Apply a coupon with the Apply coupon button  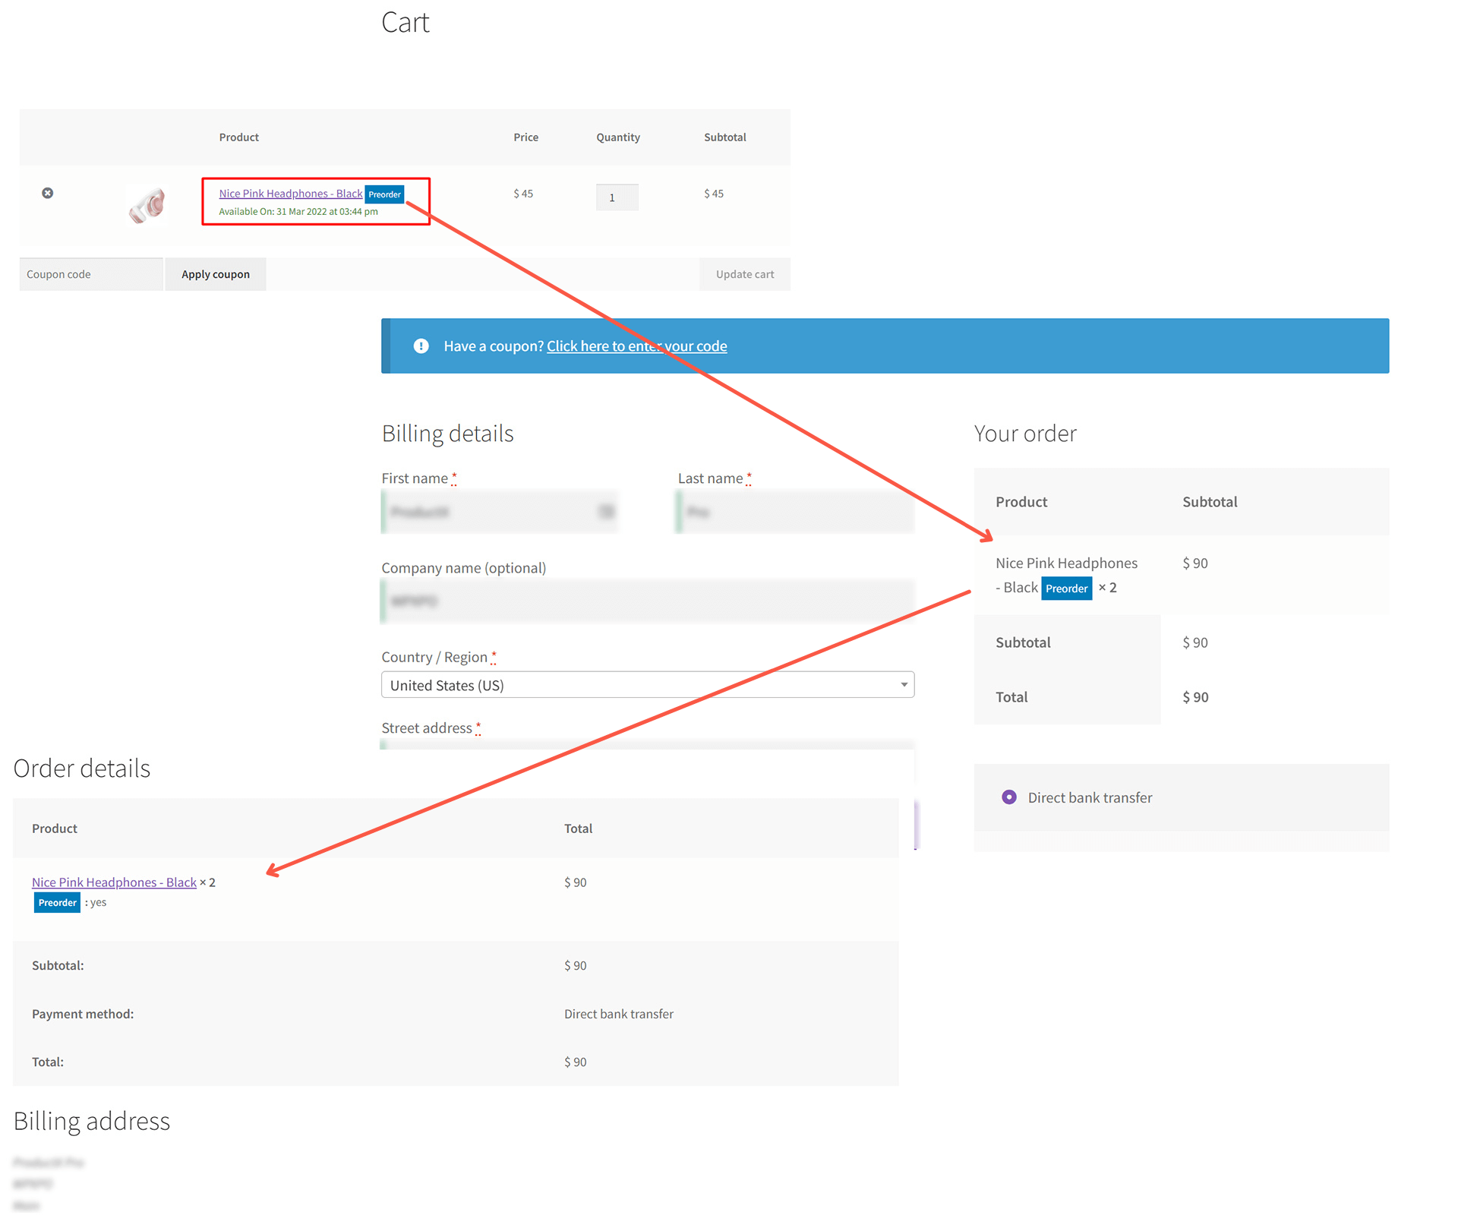click(x=215, y=273)
